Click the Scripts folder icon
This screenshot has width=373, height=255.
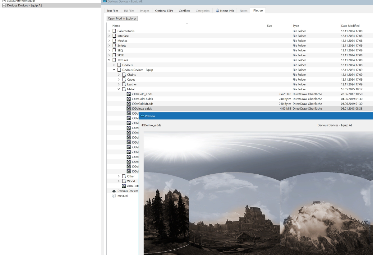coord(114,45)
